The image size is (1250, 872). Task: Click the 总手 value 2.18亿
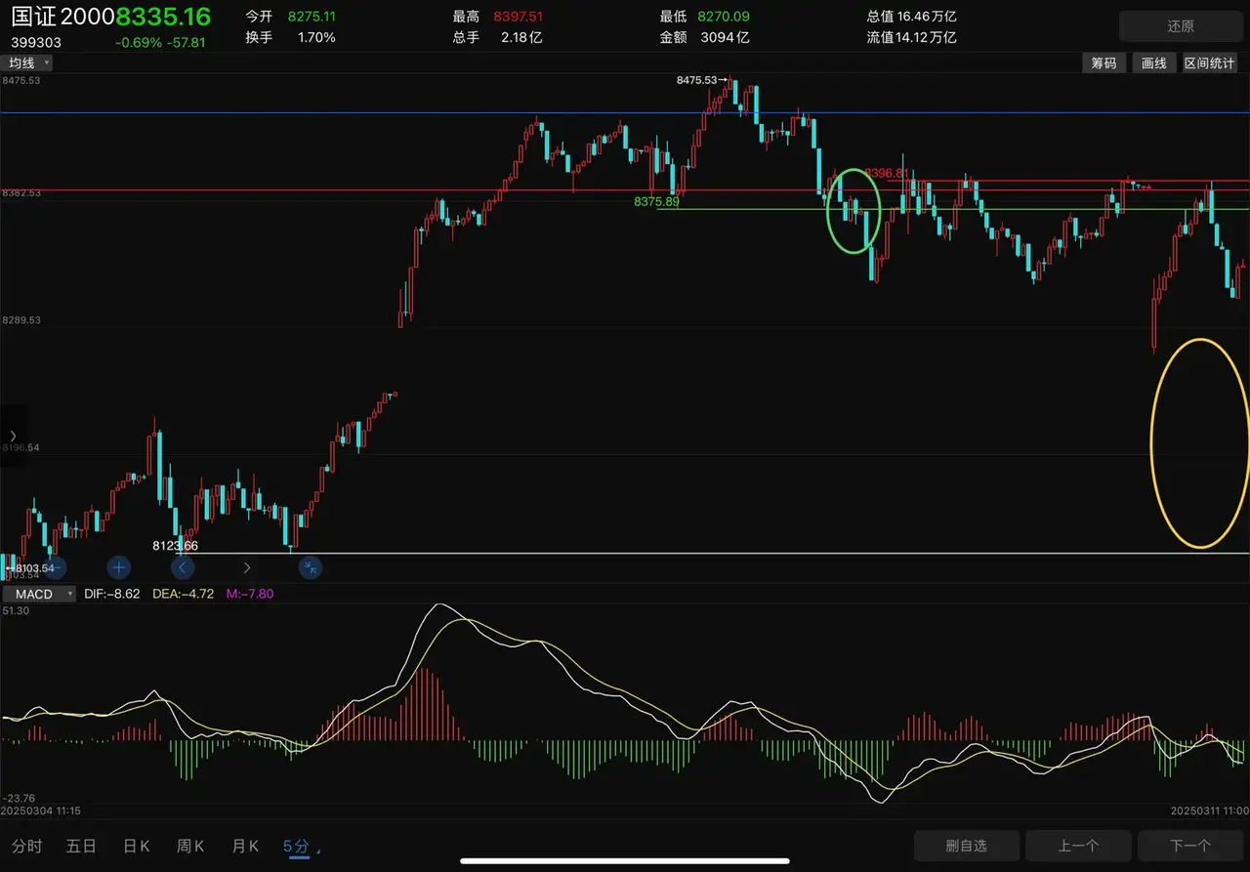pyautogui.click(x=521, y=37)
